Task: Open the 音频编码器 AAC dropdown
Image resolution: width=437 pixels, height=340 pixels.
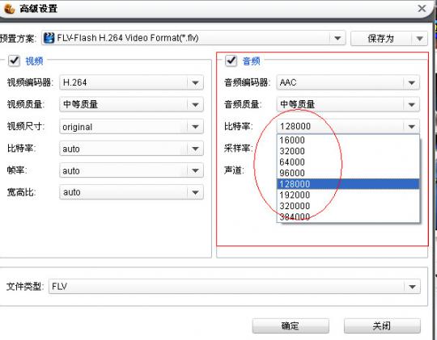Action: coord(348,82)
